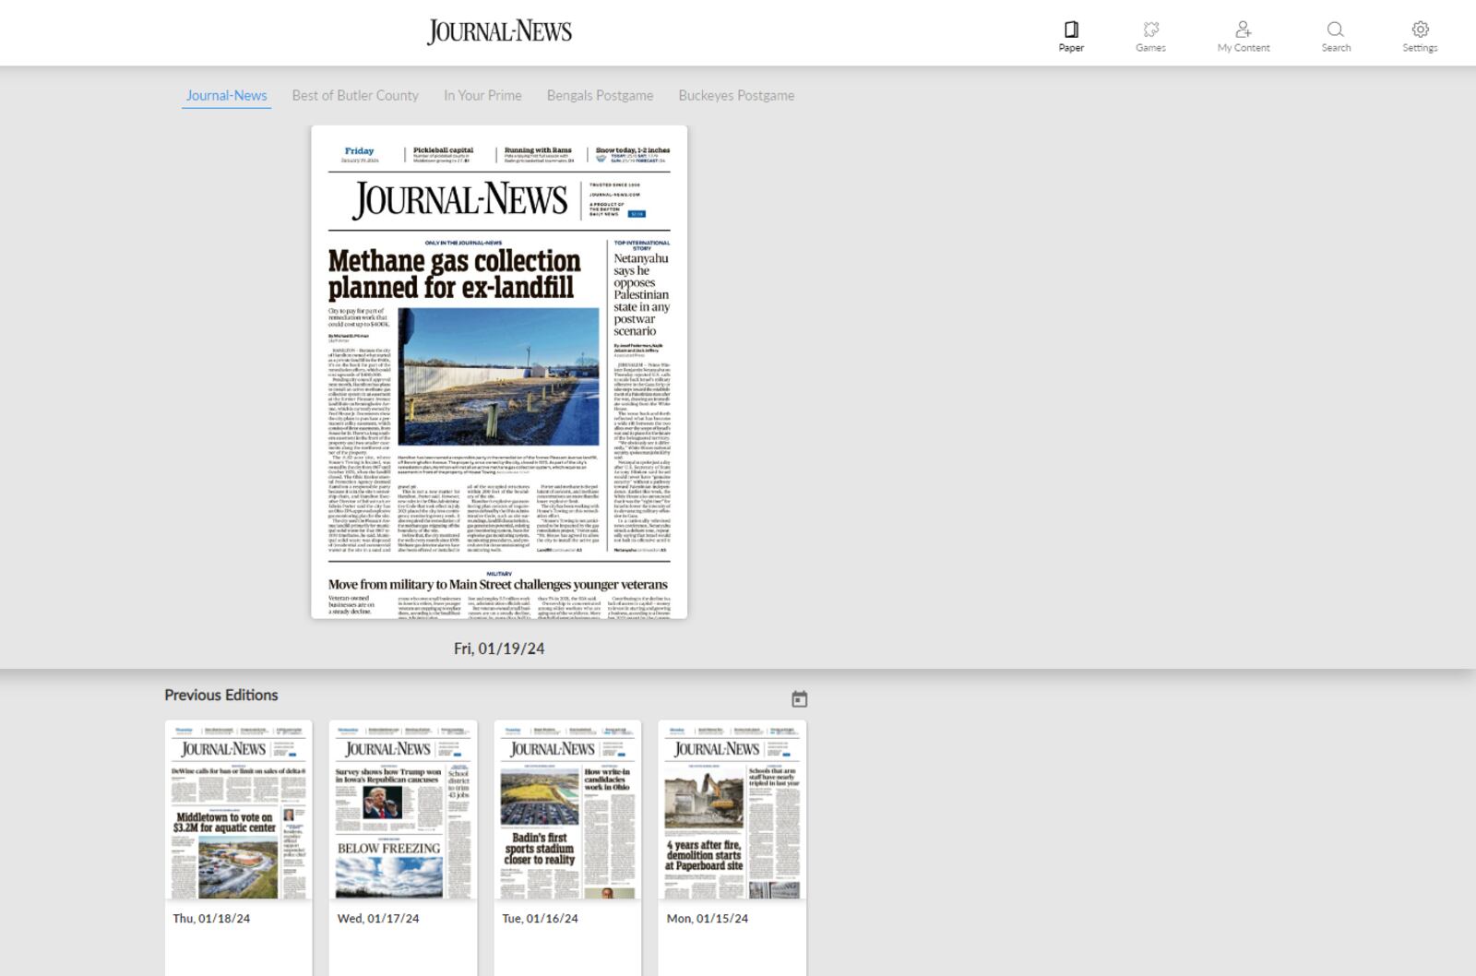Image resolution: width=1476 pixels, height=976 pixels.
Task: Open the Search magnifier icon
Action: [1335, 30]
